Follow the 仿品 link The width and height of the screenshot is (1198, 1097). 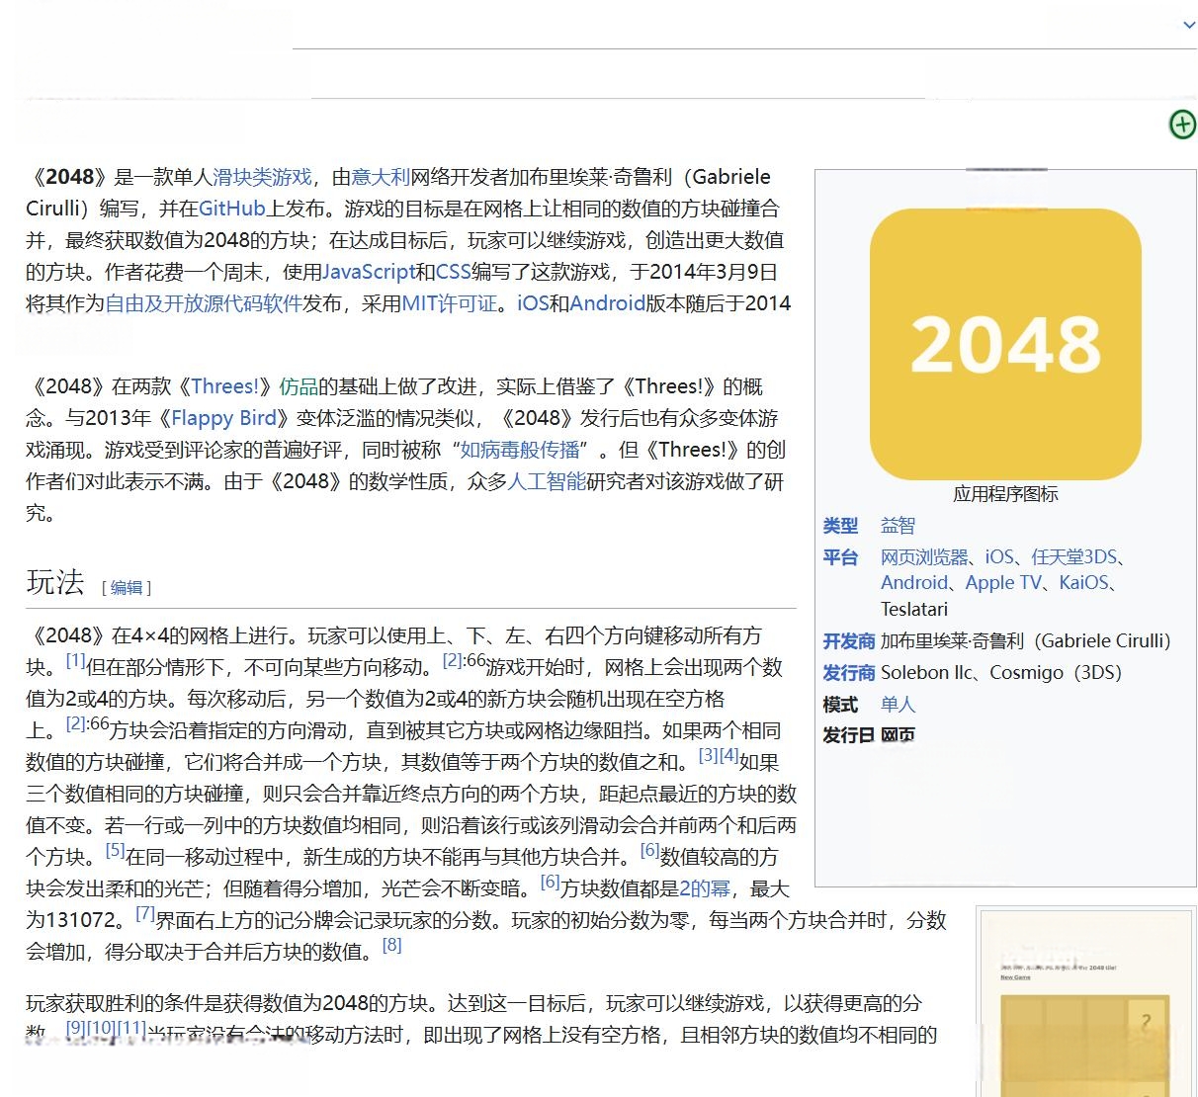[299, 386]
